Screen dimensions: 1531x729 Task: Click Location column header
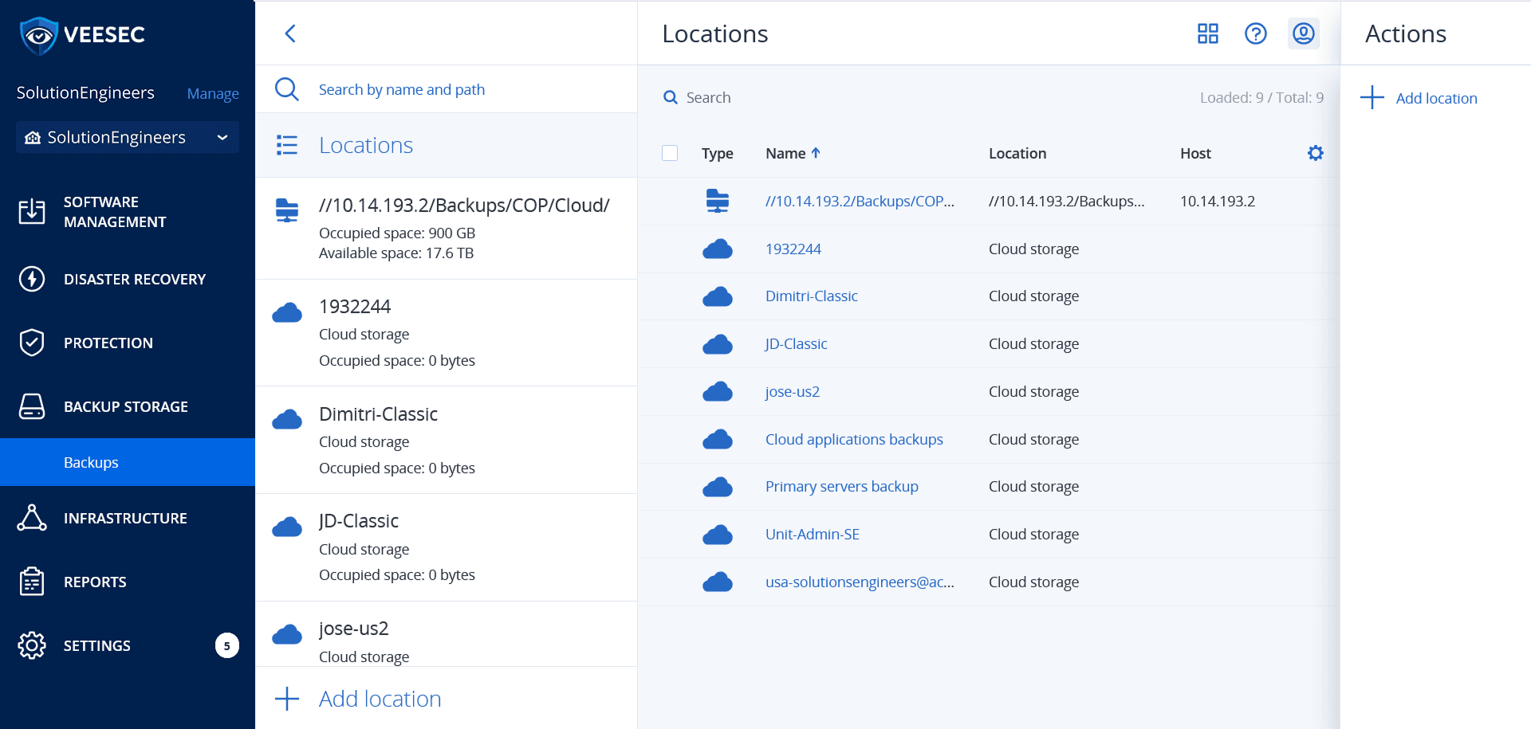[1017, 153]
